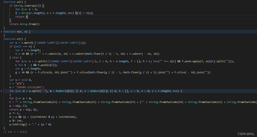This screenshot has height=137, width=257.
Task: Click String.fromCharCode(45) call
Action: coord(80,102)
